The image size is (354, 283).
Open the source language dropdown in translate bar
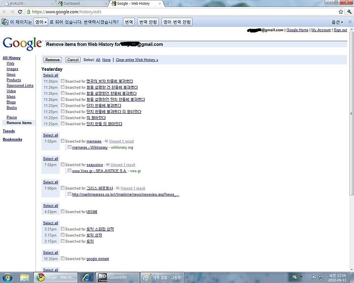[x=41, y=22]
